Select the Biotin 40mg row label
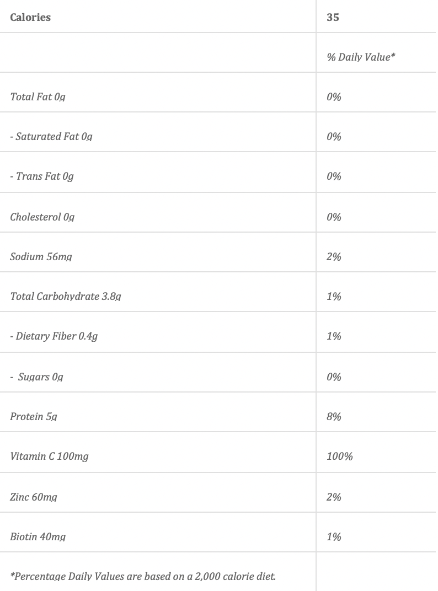The height and width of the screenshot is (591, 438). (38, 537)
